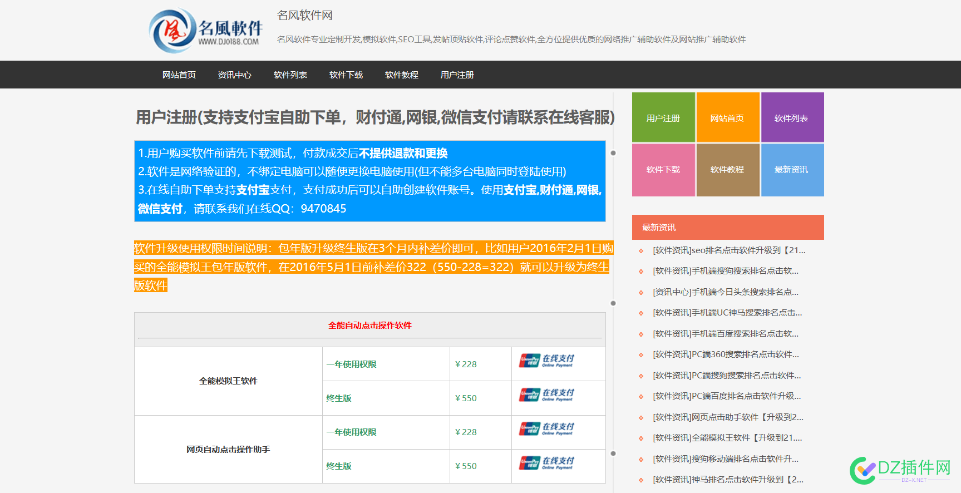Select 一年使用权限 under 网页自动点击操作助手

[x=352, y=432]
